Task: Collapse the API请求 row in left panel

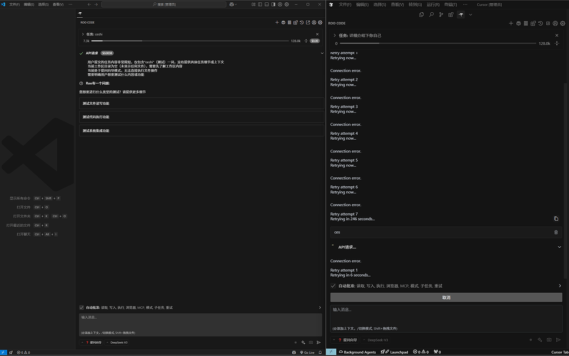Action: 322,53
